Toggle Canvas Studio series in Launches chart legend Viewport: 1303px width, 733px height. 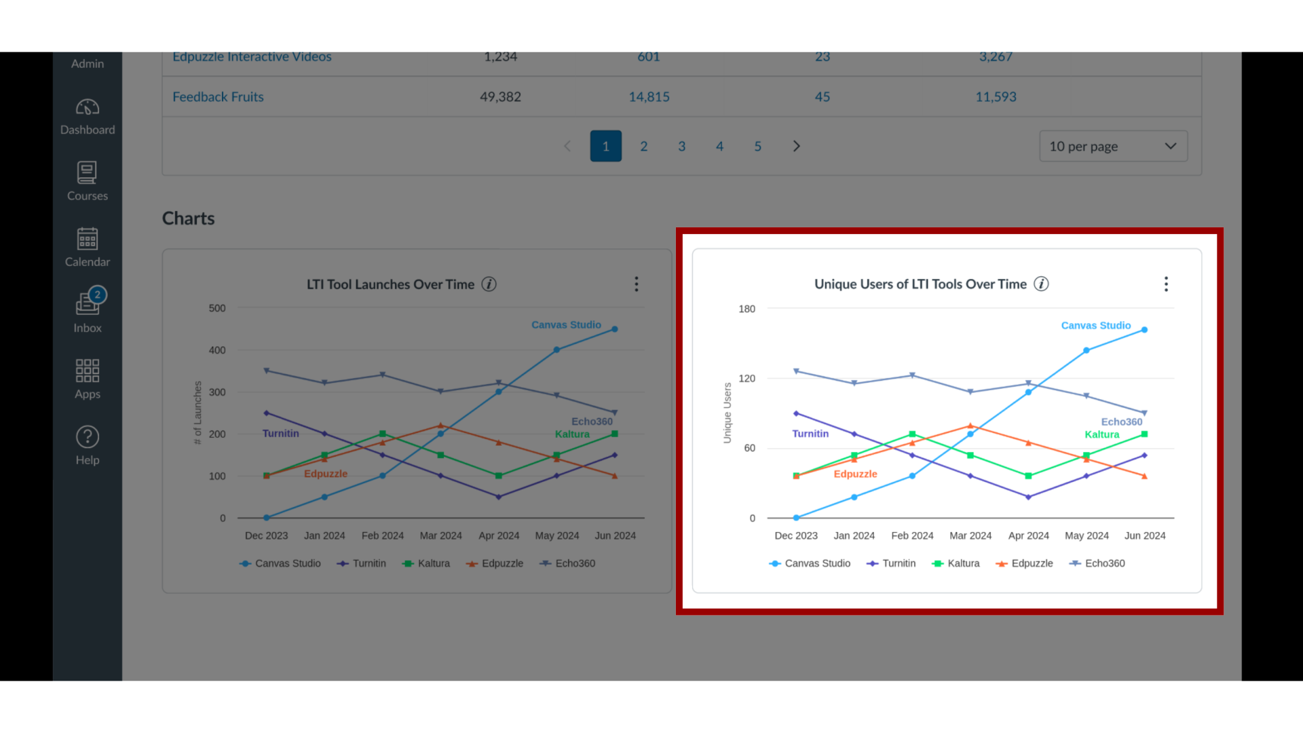[280, 563]
